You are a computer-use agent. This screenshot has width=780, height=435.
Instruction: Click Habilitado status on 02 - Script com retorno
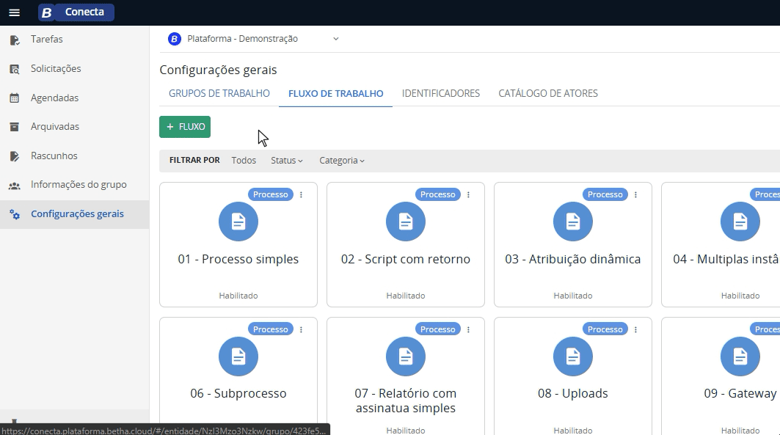[406, 296]
